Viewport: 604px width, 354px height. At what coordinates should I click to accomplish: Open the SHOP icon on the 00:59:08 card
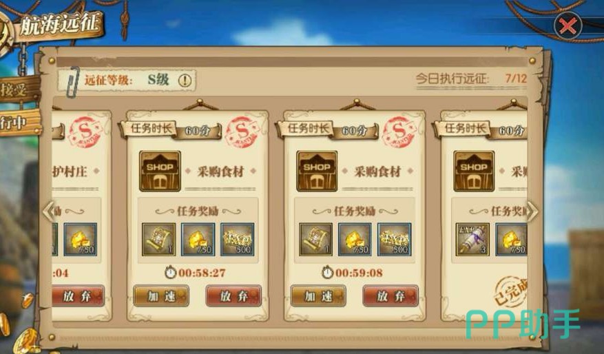317,171
